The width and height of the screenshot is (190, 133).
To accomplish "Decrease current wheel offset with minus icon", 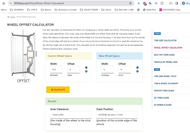I will [x=86, y=68].
